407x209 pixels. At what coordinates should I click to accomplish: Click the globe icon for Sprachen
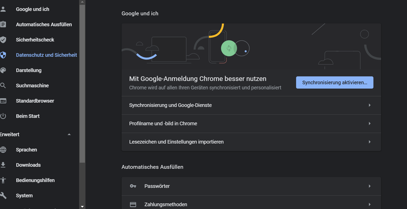tap(3, 150)
